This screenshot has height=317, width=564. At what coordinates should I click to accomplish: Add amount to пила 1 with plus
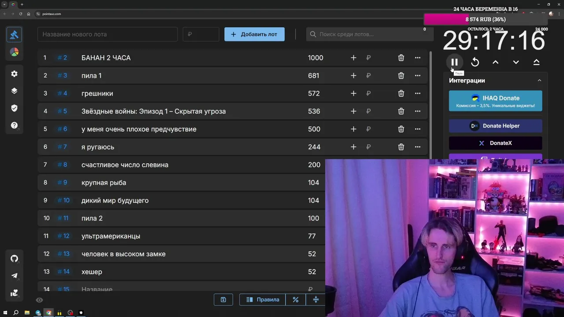[x=353, y=76]
